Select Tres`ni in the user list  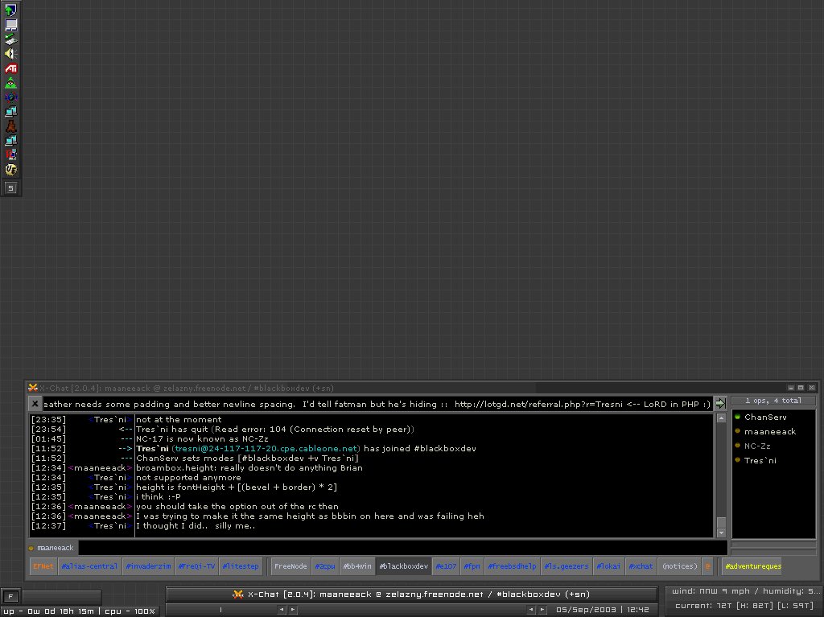pos(760,460)
